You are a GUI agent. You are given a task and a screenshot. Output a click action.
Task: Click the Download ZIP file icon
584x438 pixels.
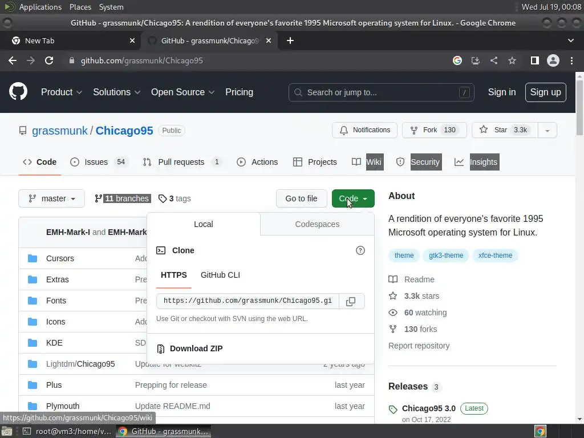pos(160,348)
